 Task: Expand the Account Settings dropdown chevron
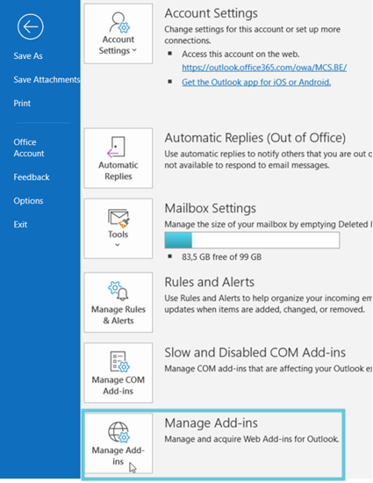134,50
